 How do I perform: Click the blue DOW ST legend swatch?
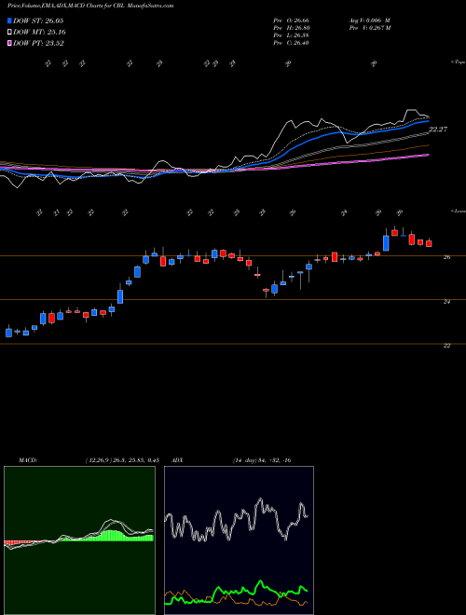point(9,20)
